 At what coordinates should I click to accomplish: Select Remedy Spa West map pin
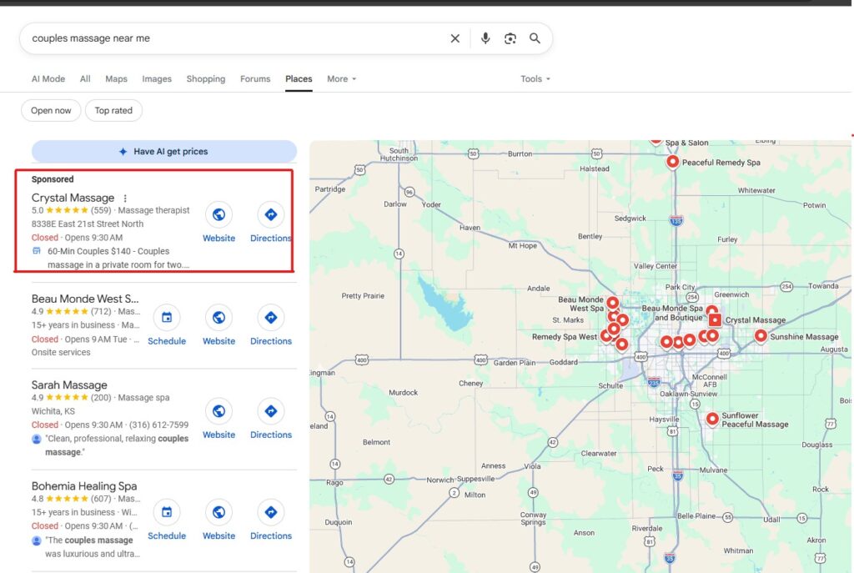point(605,336)
